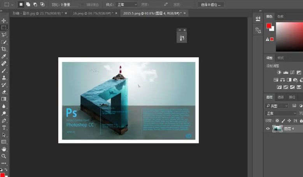
Task: Expand the layer filter 类型 dropdown
Action: (x=277, y=106)
